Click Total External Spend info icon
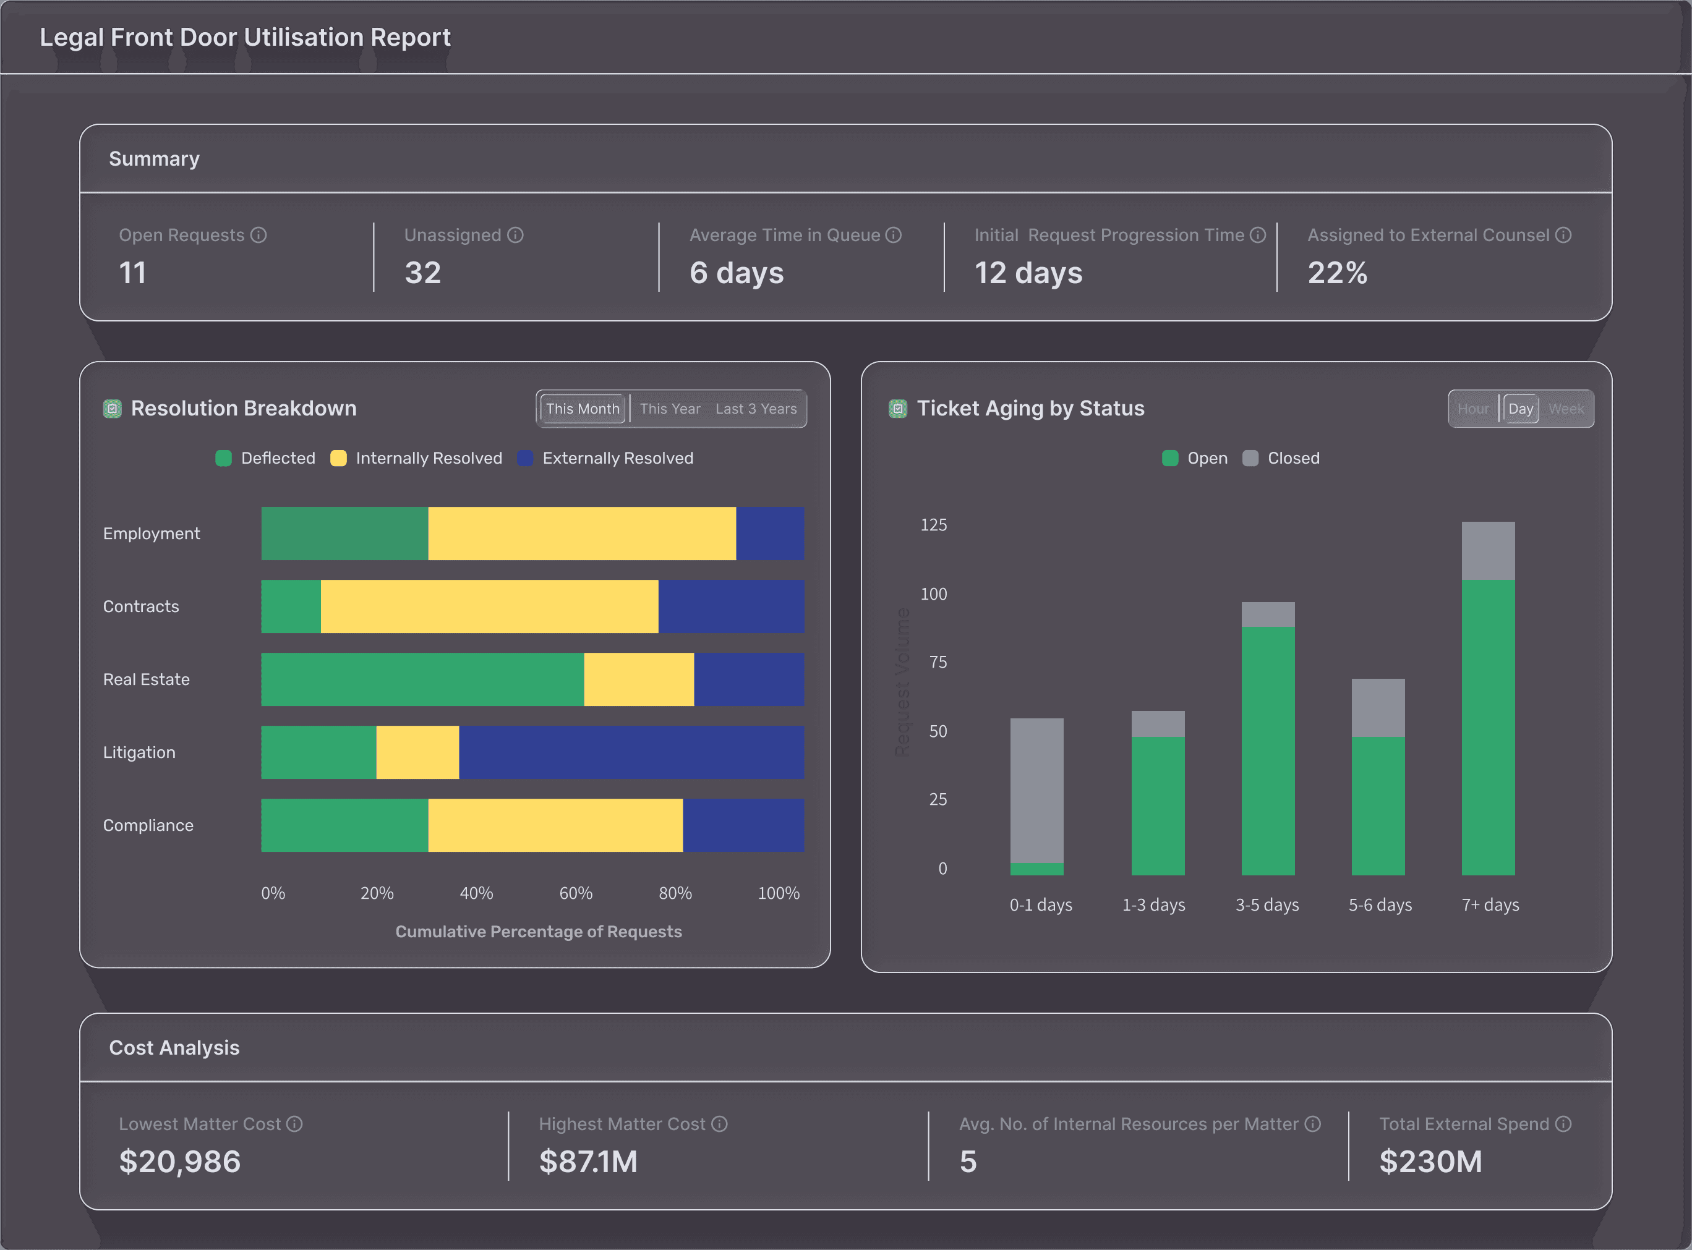Image resolution: width=1692 pixels, height=1250 pixels. [x=1563, y=1125]
